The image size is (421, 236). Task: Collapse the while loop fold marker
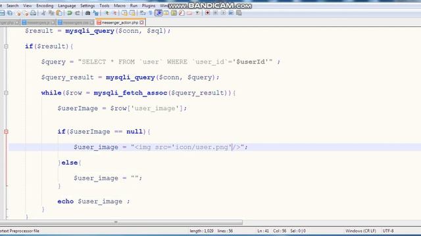coord(6,93)
